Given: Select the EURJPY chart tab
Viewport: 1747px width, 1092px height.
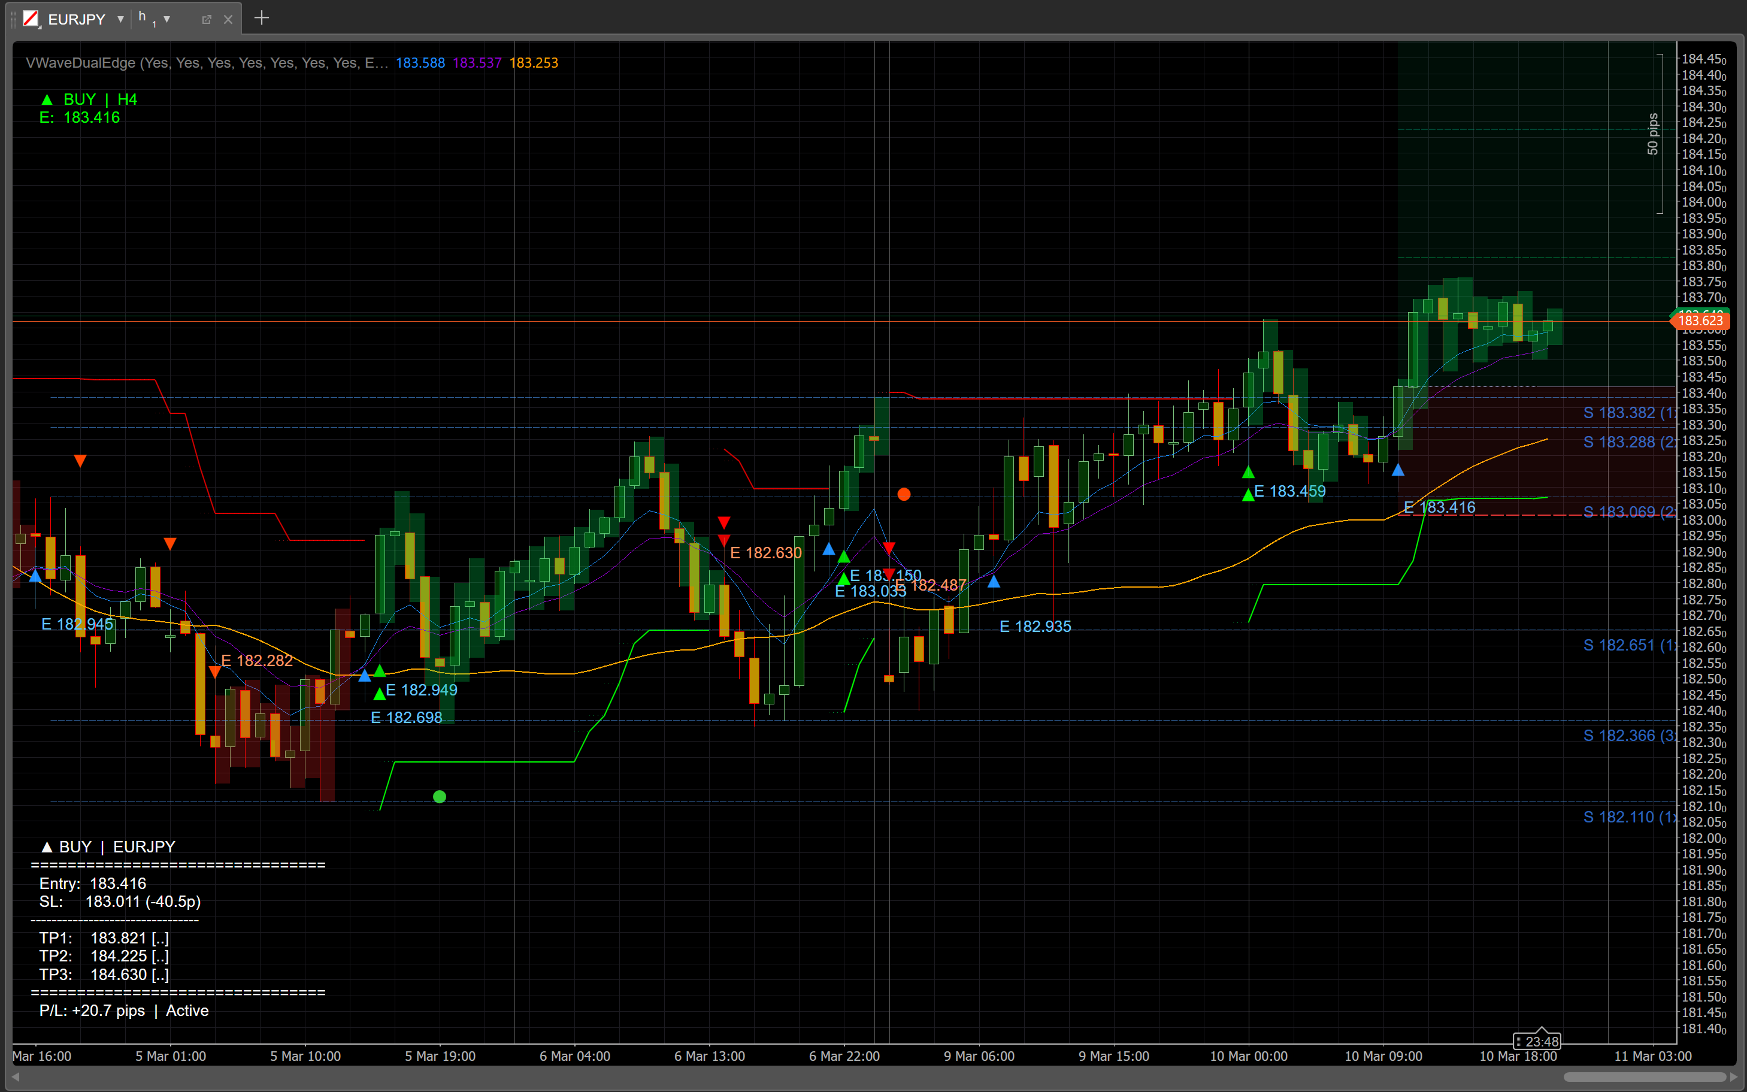Looking at the screenshot, I should click(76, 20).
